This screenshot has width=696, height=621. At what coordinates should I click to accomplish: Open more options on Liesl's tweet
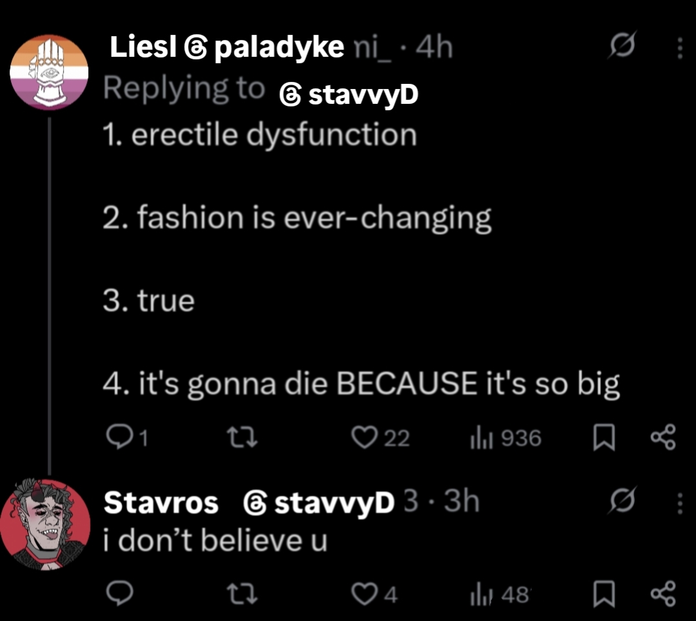679,49
